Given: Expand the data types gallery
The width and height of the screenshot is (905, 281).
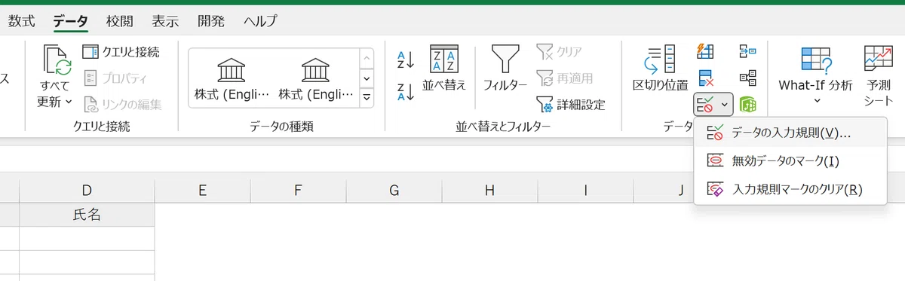Looking at the screenshot, I should (x=367, y=97).
